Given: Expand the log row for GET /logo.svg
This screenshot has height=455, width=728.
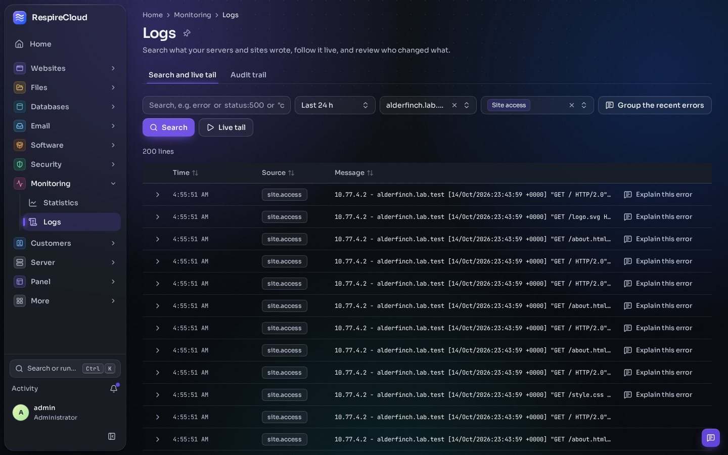Looking at the screenshot, I should (x=158, y=217).
